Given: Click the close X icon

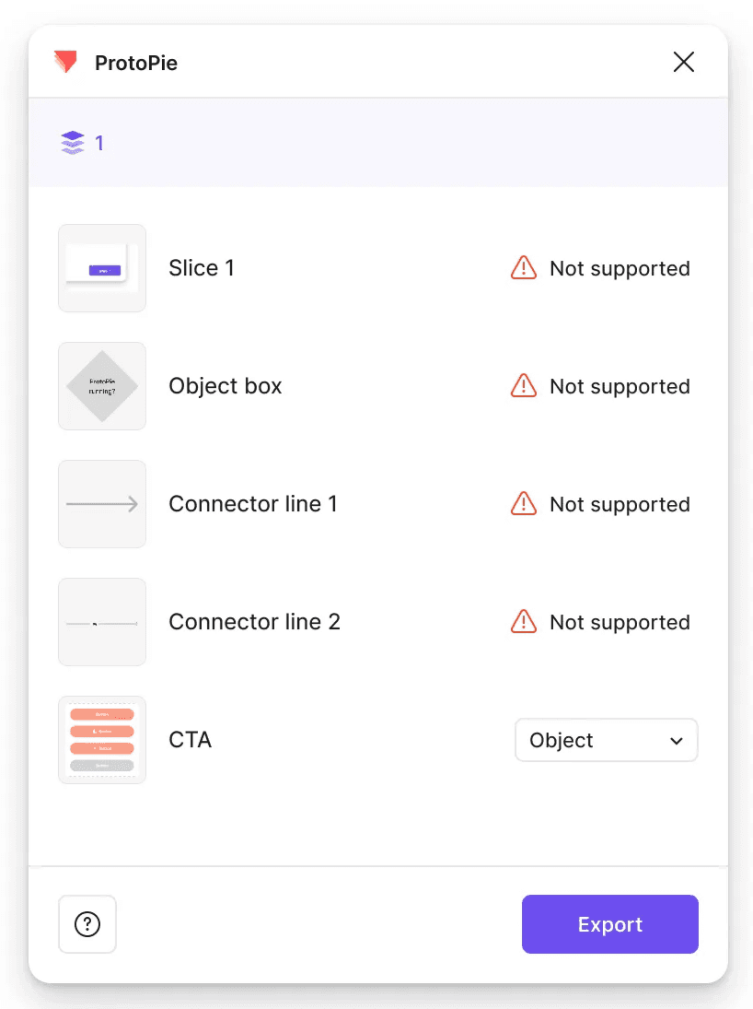Looking at the screenshot, I should pyautogui.click(x=684, y=62).
